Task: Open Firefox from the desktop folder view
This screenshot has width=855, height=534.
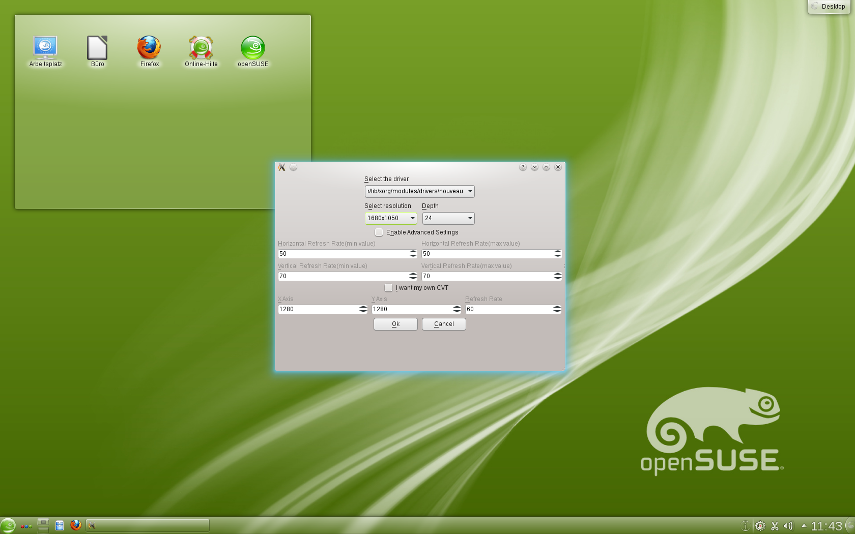Action: pos(149,48)
